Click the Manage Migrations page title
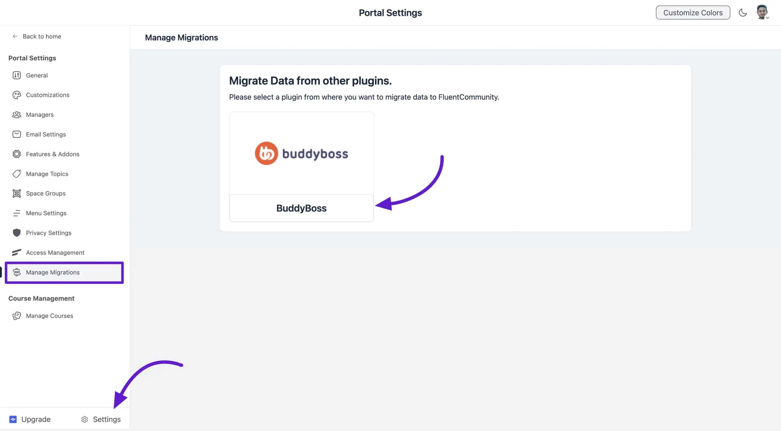This screenshot has height=431, width=781. point(182,37)
